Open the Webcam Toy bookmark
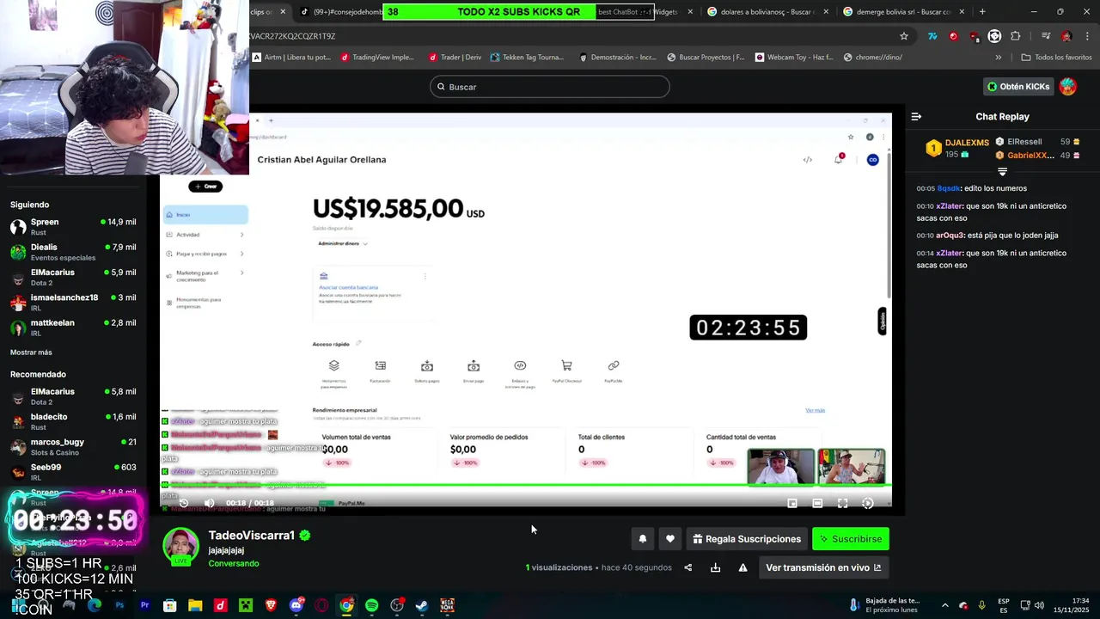Screen dimensions: 1100x619 coord(794,58)
